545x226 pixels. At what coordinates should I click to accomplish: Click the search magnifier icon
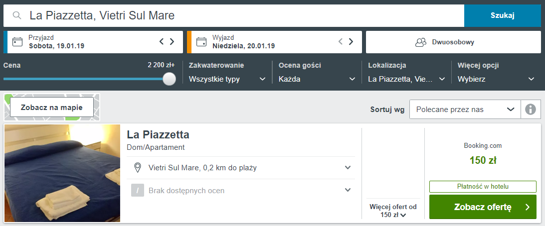pyautogui.click(x=17, y=15)
